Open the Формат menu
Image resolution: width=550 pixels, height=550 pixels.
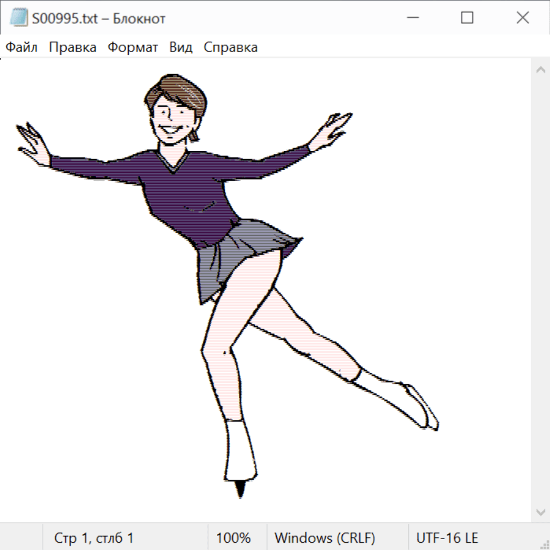click(133, 48)
